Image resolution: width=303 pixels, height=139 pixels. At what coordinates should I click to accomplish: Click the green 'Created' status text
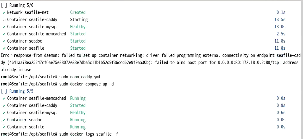click(78, 12)
